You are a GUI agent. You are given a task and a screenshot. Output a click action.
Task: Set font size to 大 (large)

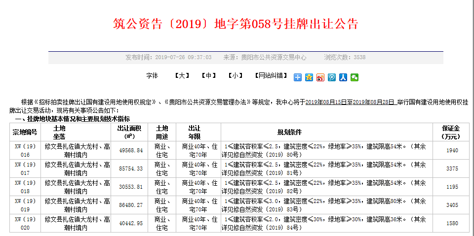point(182,76)
